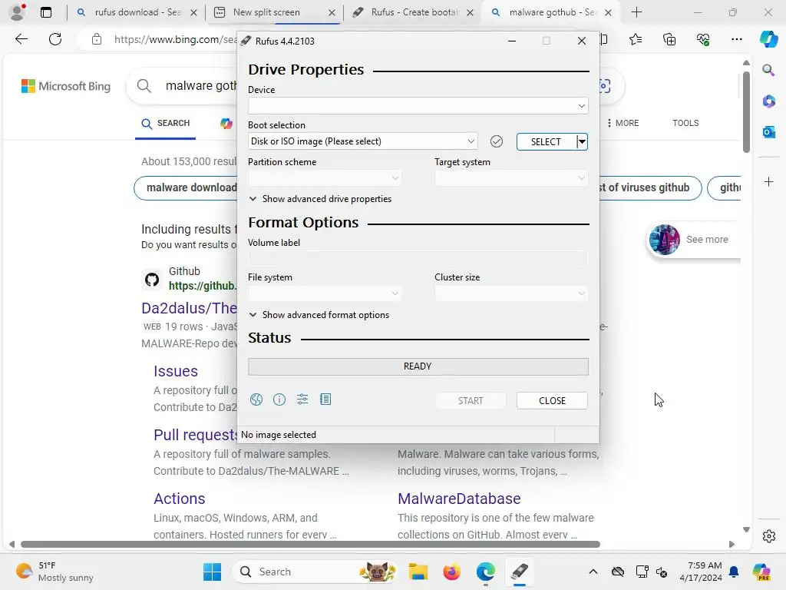Open Edge sidebar settings gear

coord(768,536)
